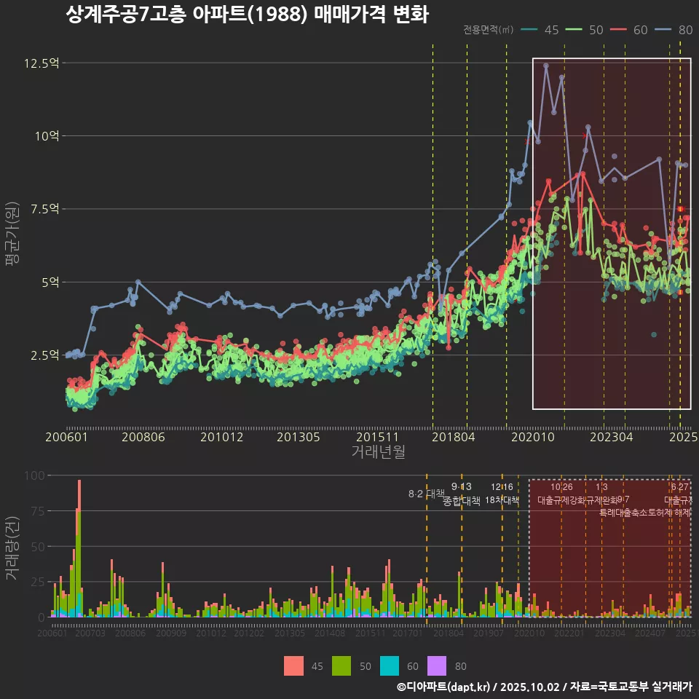699x699 pixels.
Task: Toggle the cyan 60 swatch in bottom legend
Action: 390,666
